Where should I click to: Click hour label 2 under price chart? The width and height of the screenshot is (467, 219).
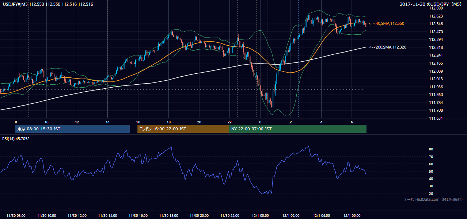tap(291, 122)
